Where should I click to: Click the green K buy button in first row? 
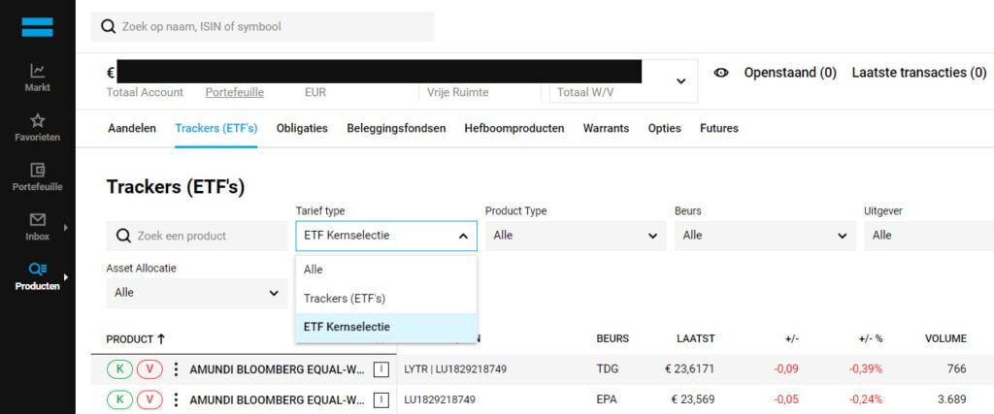pos(119,369)
